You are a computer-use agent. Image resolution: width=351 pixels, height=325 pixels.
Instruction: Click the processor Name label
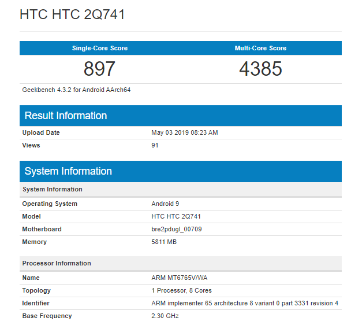click(x=31, y=278)
